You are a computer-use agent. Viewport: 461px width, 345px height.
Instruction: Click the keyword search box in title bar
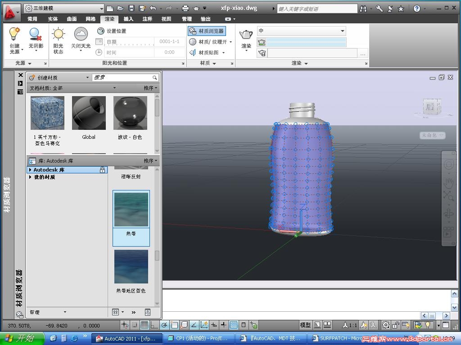point(317,9)
